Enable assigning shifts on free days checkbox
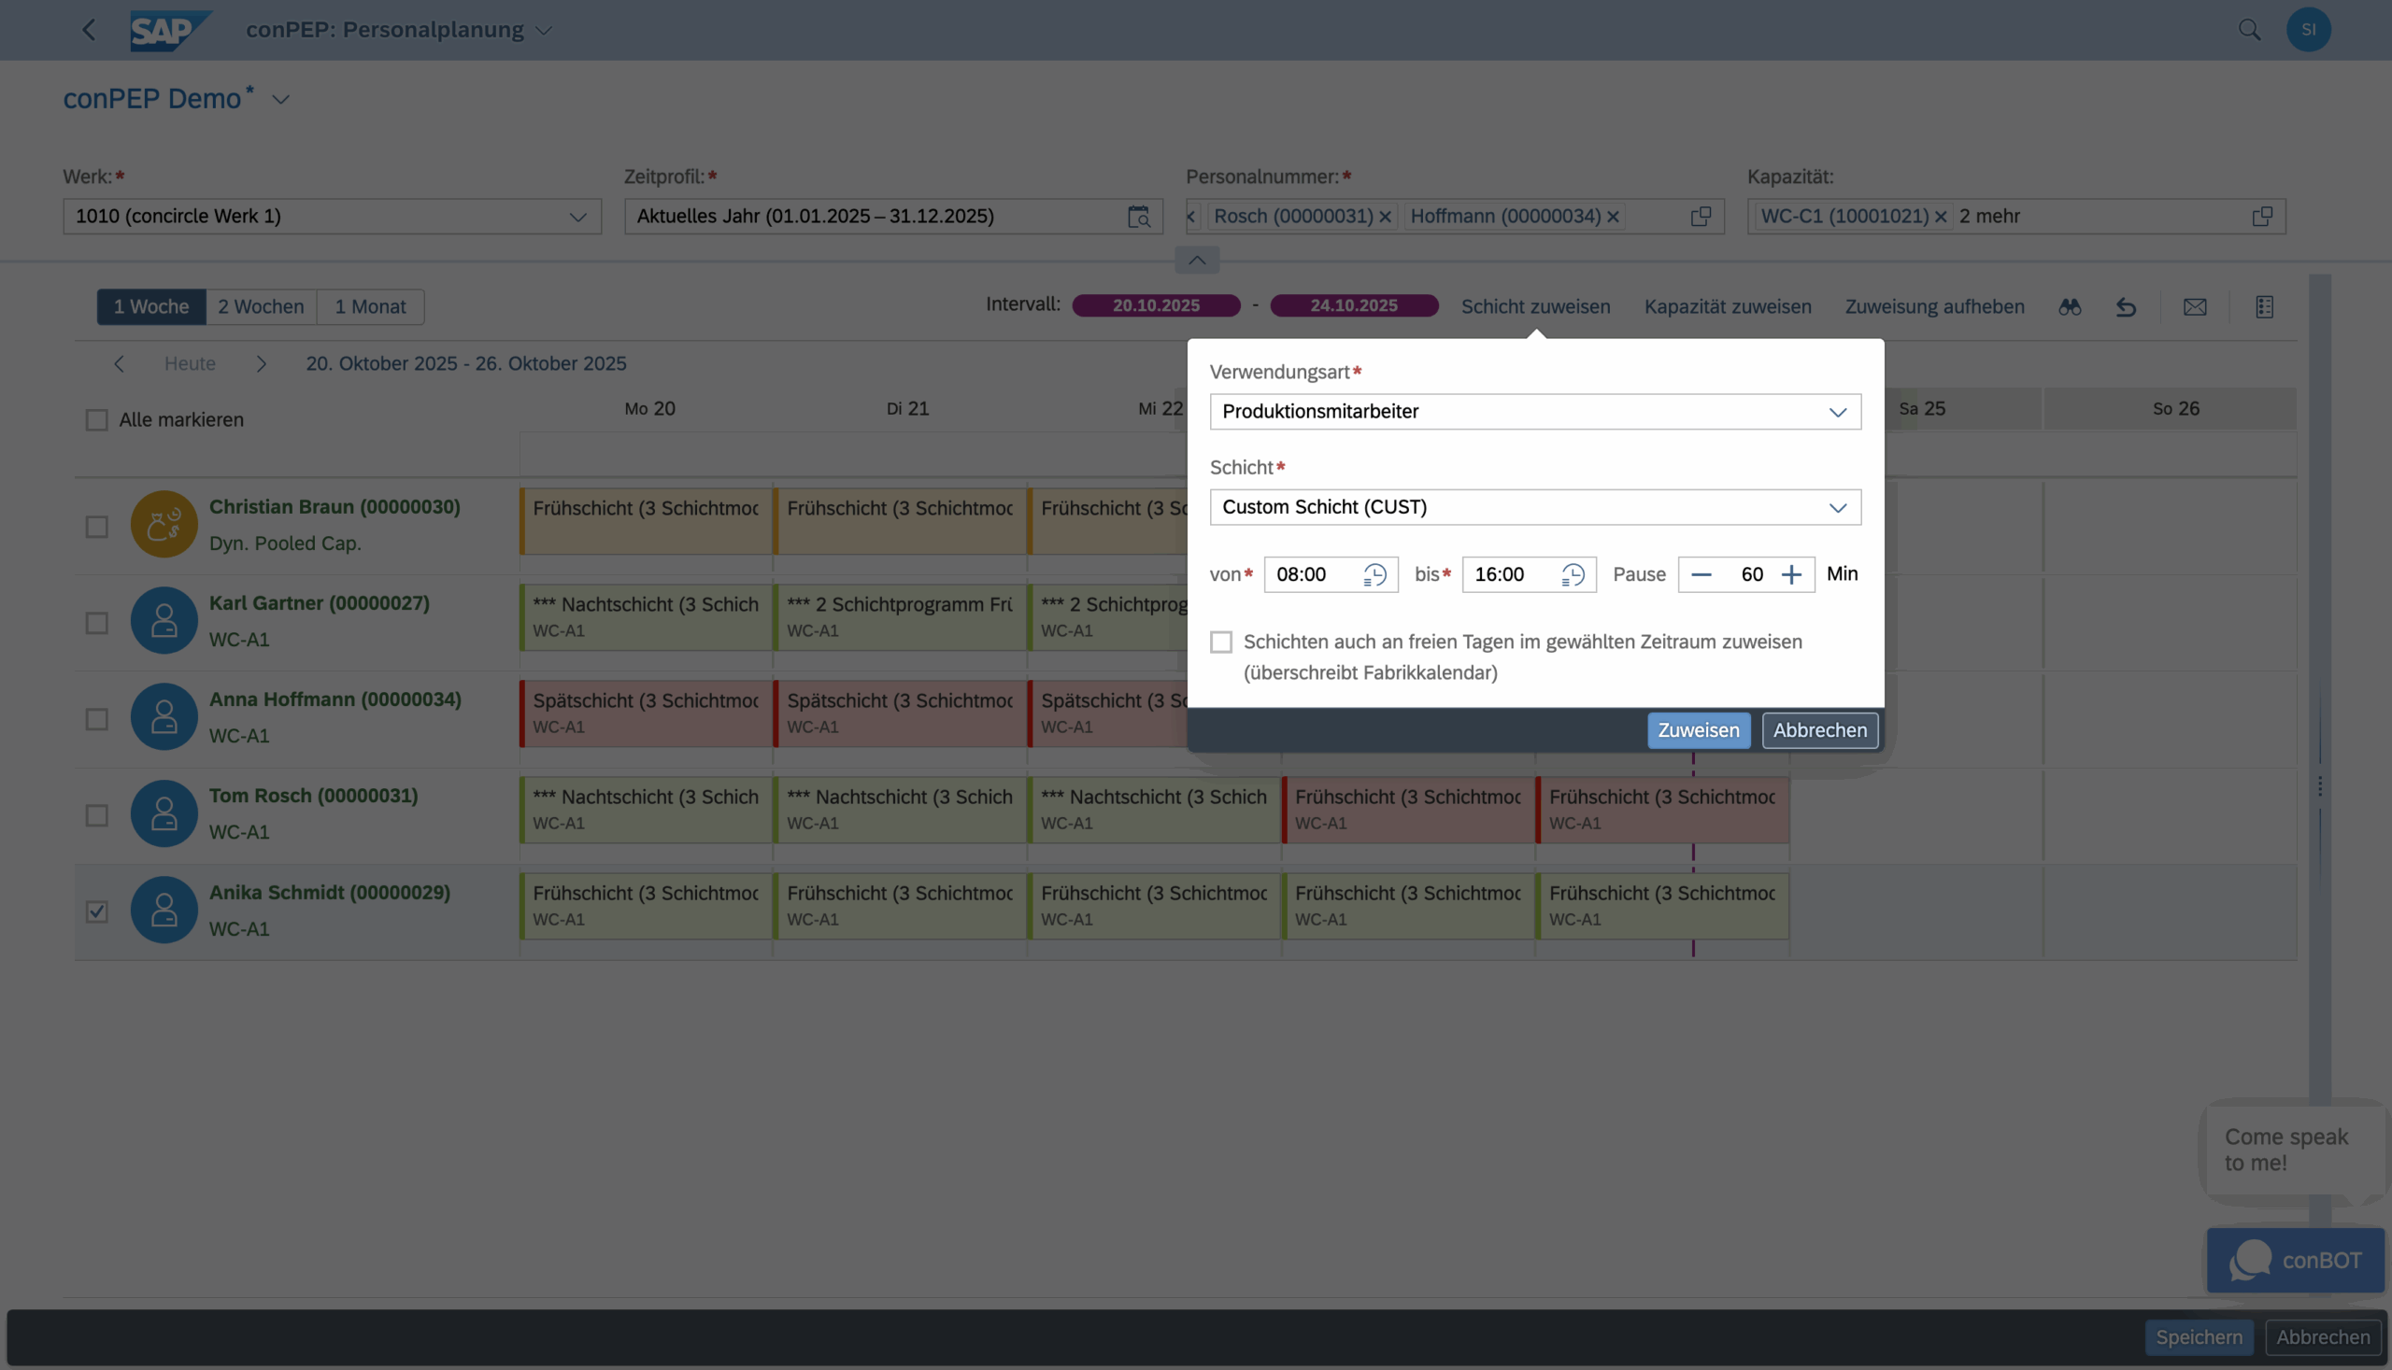 [x=1221, y=642]
